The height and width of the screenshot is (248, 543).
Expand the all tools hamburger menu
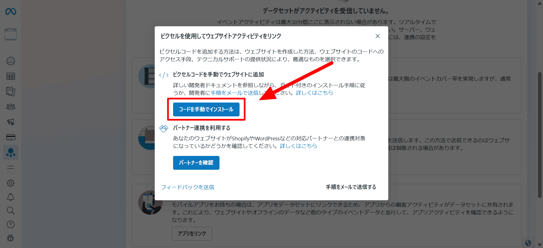[11, 168]
